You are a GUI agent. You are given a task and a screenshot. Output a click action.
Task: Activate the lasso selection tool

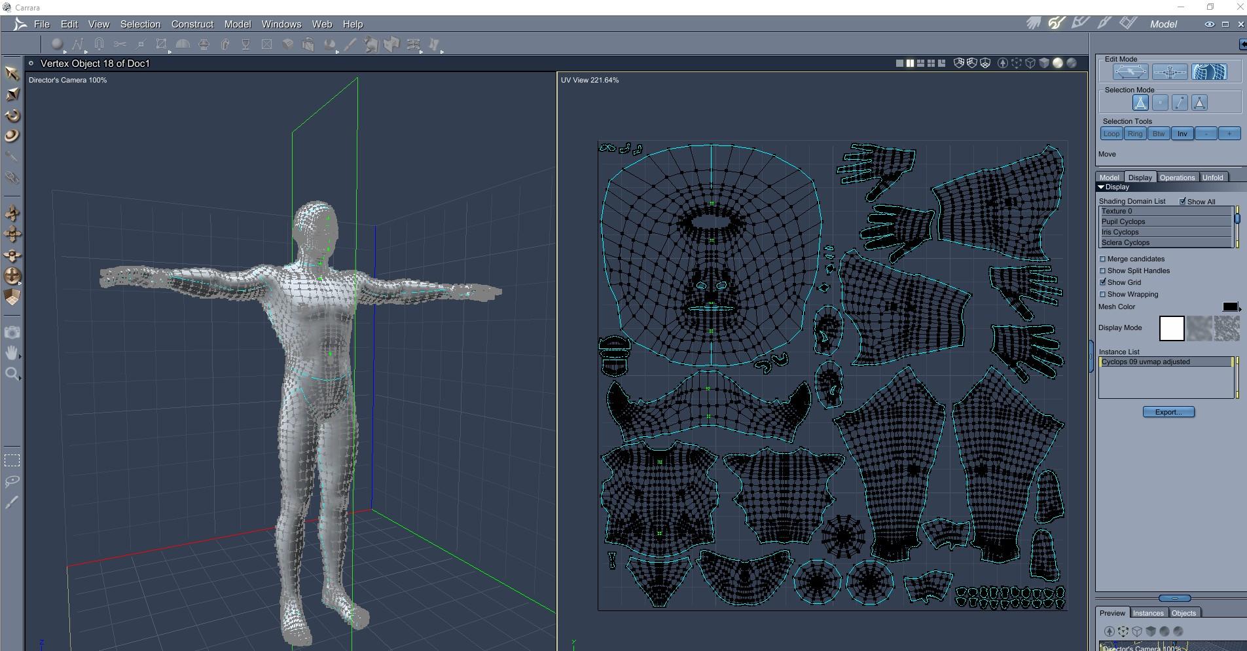[12, 481]
